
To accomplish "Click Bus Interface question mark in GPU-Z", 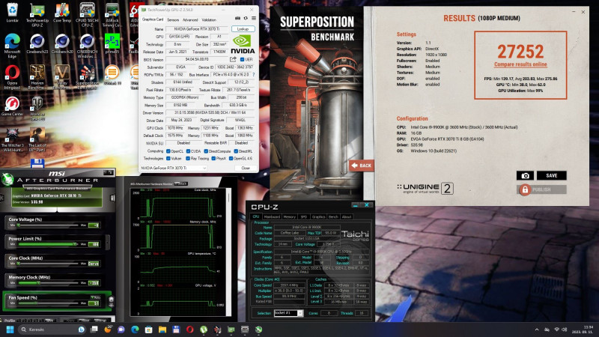I will click(x=253, y=74).
